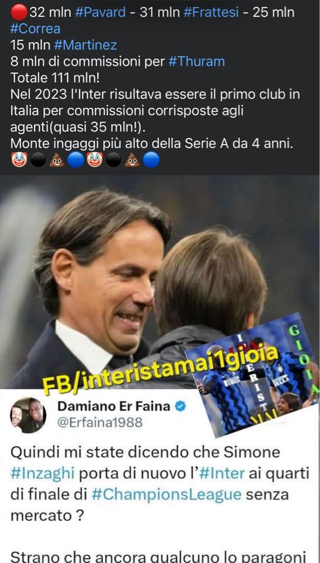Click the blue verified badge beside Damiano Er Faina
The width and height of the screenshot is (320, 563).
click(x=180, y=406)
